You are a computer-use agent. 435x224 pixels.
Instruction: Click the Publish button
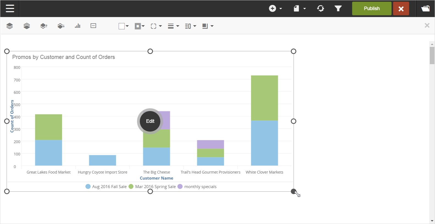click(372, 8)
